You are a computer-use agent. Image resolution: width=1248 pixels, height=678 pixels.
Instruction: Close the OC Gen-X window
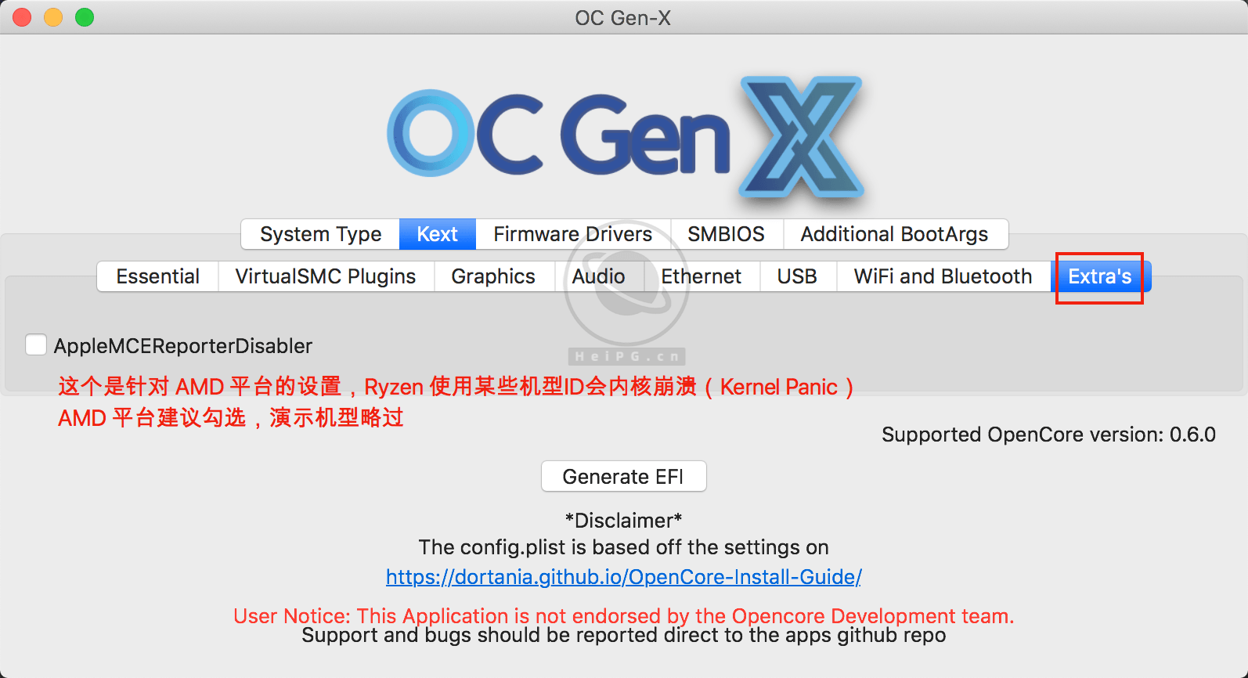pos(22,17)
